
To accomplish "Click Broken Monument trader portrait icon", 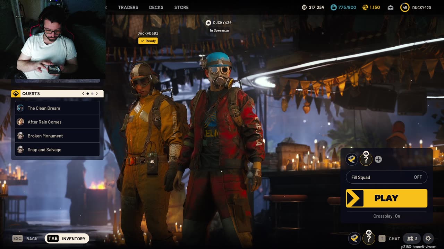I will point(20,136).
